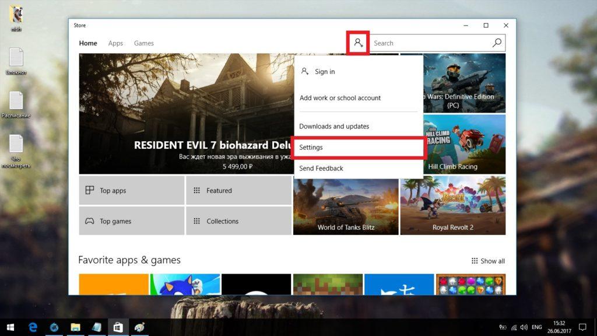Open the Action Center notifications icon
This screenshot has height=336, width=597.
pyautogui.click(x=582, y=327)
